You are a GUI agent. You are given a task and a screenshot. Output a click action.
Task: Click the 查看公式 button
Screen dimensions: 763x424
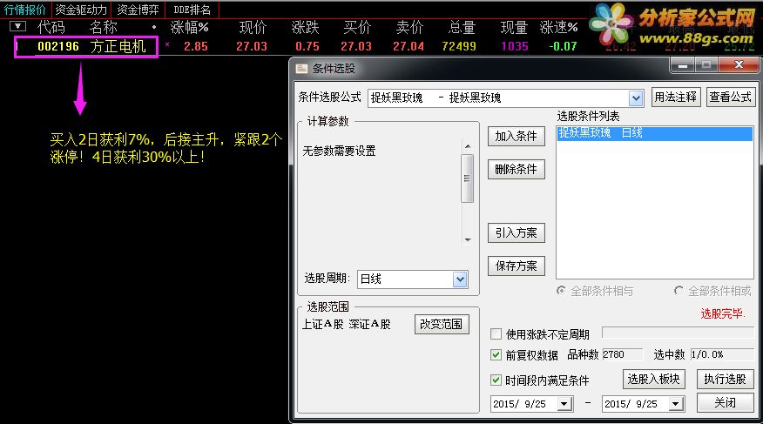[730, 97]
